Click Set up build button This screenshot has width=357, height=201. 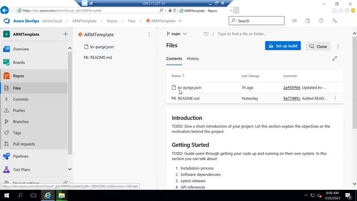click(283, 46)
